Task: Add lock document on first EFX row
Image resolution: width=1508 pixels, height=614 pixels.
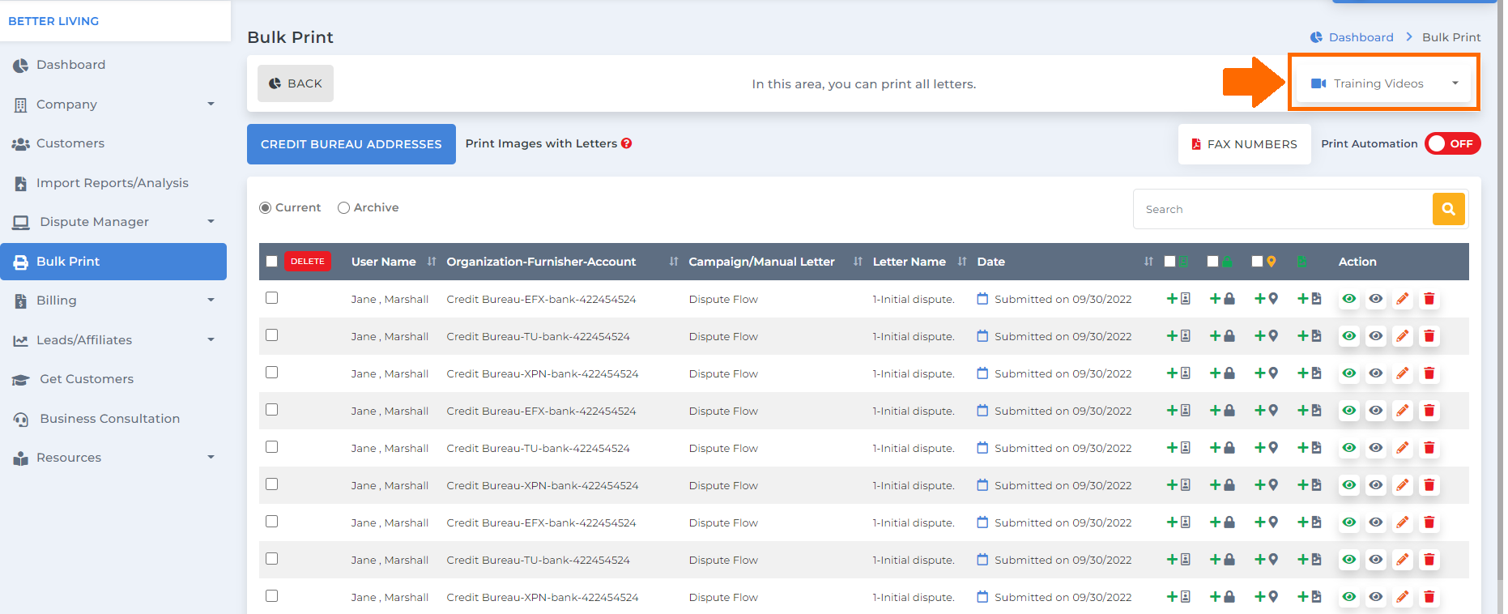Action: pyautogui.click(x=1222, y=299)
